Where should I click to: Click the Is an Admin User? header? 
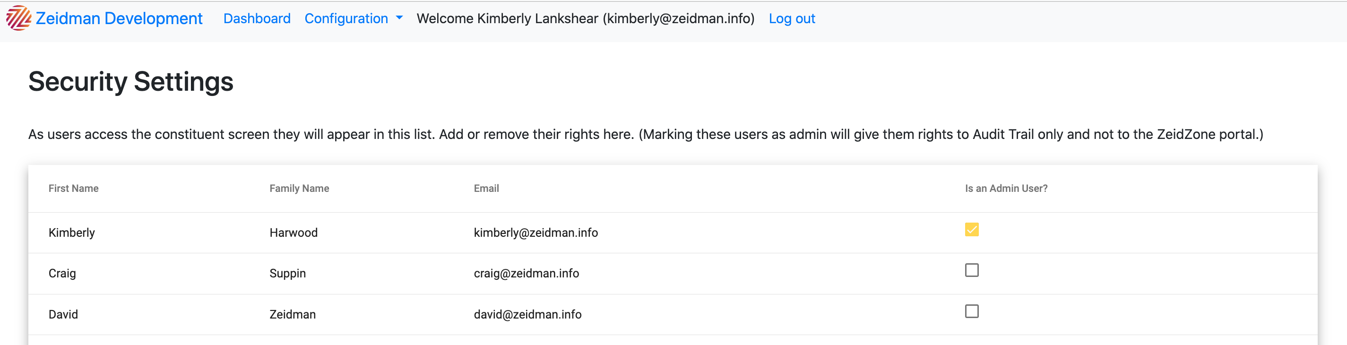[x=1006, y=188]
